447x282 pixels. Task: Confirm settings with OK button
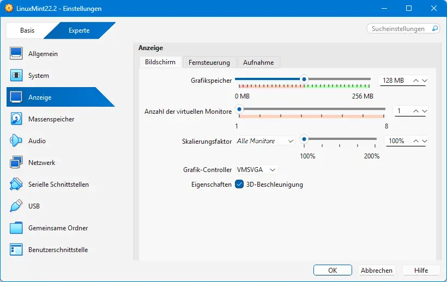point(333,271)
